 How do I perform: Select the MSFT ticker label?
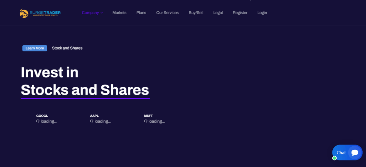click(148, 116)
